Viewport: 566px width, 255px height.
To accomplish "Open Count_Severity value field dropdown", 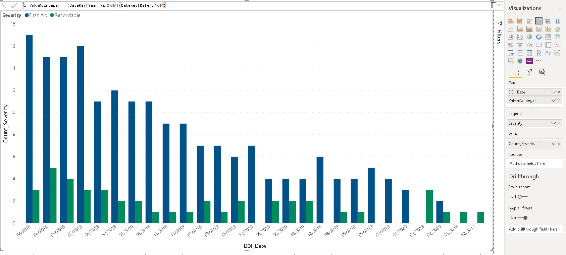I will click(554, 144).
